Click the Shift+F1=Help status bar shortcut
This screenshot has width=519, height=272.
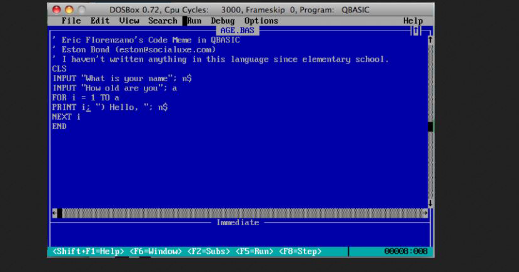[x=88, y=251]
